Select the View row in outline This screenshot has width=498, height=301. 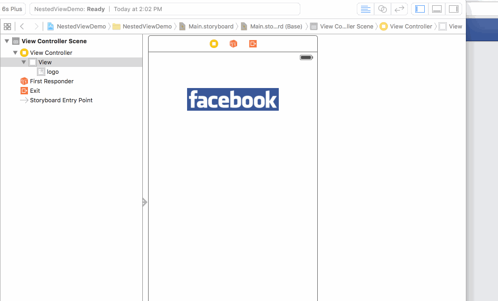coord(71,62)
